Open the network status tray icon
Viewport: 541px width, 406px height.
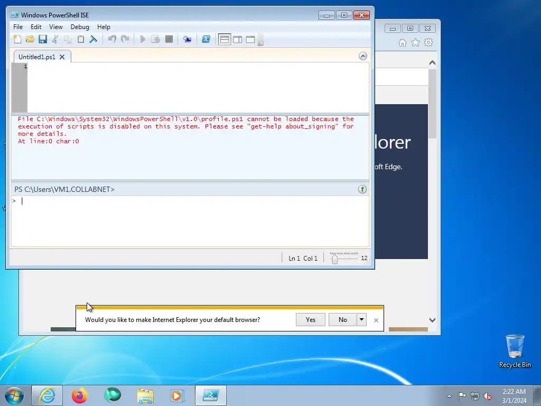pyautogui.click(x=475, y=396)
